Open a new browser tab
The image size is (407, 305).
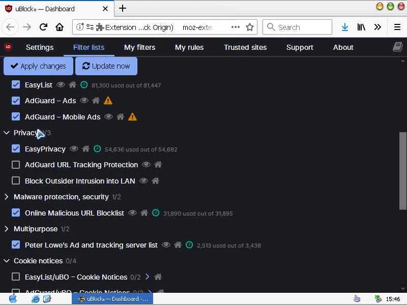[x=123, y=8]
